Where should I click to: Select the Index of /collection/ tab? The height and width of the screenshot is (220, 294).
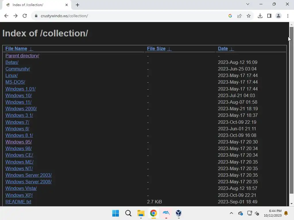tap(37, 5)
